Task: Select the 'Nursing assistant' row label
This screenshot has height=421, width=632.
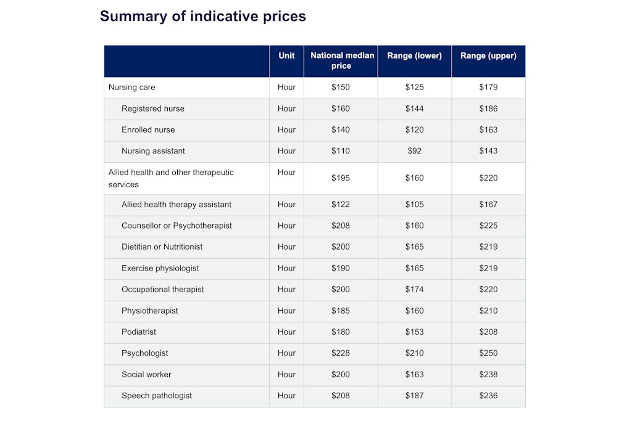Action: tap(153, 151)
